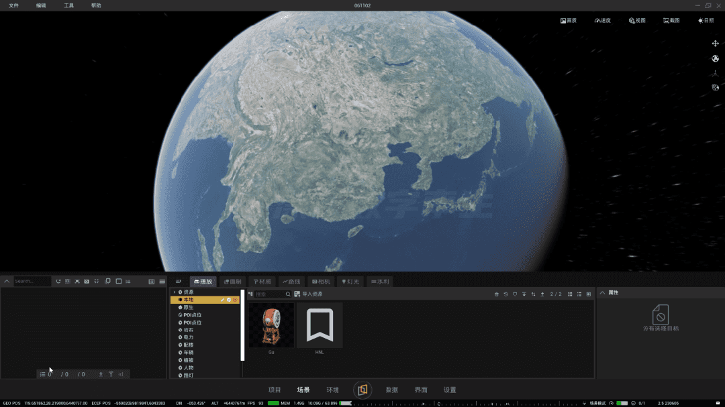Click the duplicate icon in outliner toolbar
The height and width of the screenshot is (407, 725).
point(107,282)
